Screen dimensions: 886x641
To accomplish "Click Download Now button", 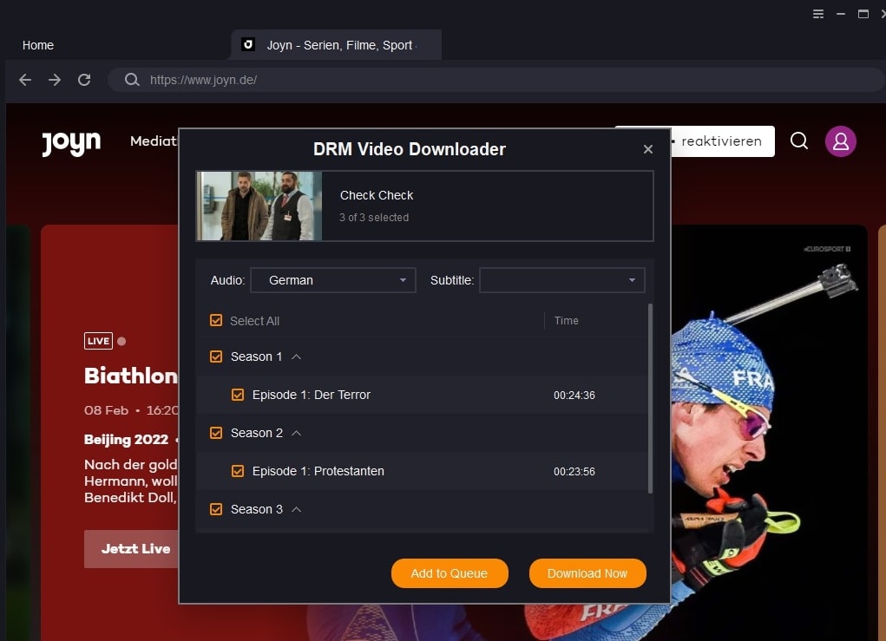I will 587,573.
